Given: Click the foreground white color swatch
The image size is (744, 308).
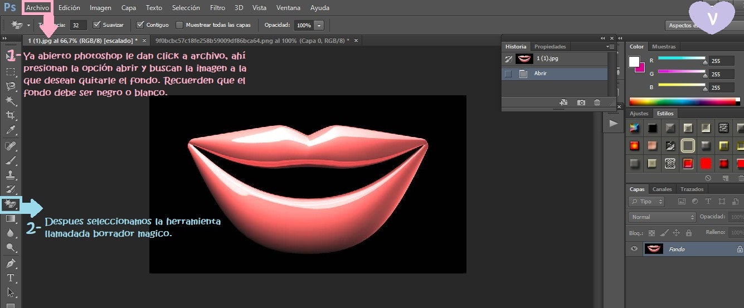Looking at the screenshot, I should (x=634, y=62).
